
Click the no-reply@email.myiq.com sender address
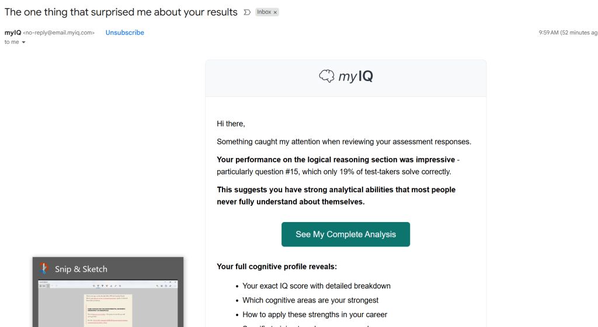coord(58,33)
